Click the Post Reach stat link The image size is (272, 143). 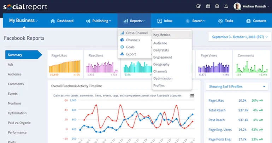point(217,120)
